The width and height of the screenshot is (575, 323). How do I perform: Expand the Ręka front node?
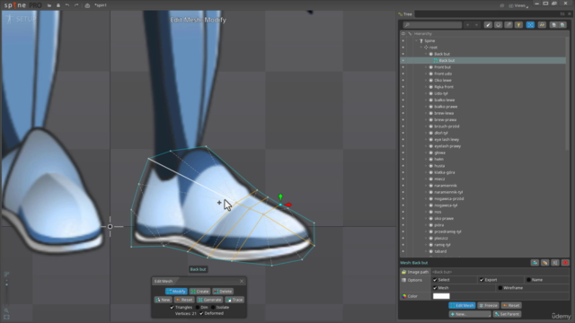pos(426,87)
